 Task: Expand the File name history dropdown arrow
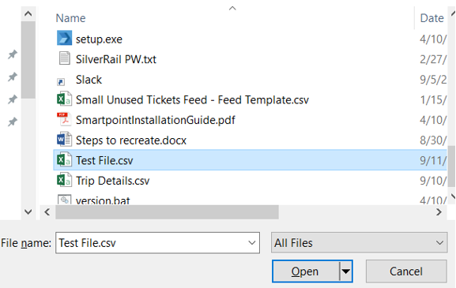tap(252, 243)
